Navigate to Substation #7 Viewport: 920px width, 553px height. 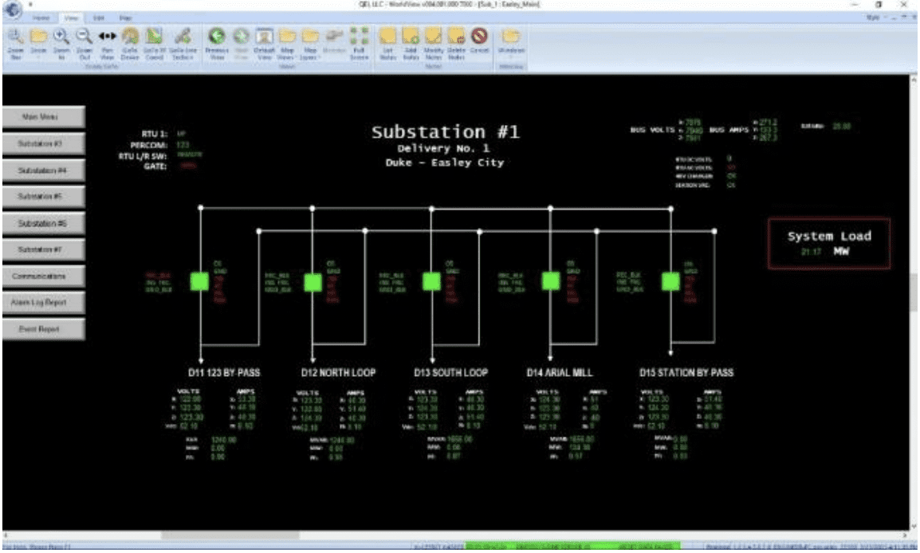(43, 250)
